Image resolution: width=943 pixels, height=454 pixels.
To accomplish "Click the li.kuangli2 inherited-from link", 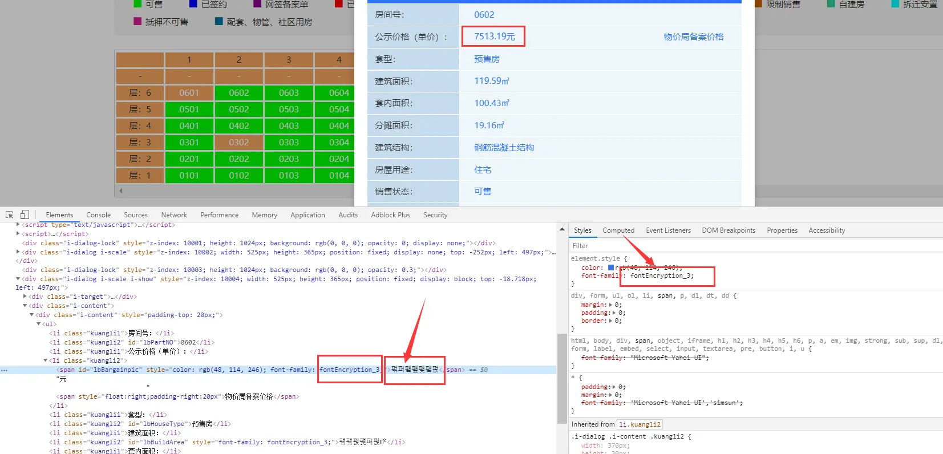I will pyautogui.click(x=640, y=424).
